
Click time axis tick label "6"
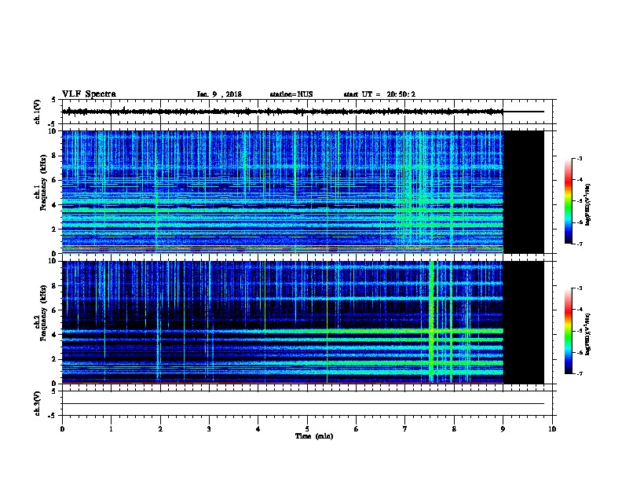click(357, 428)
